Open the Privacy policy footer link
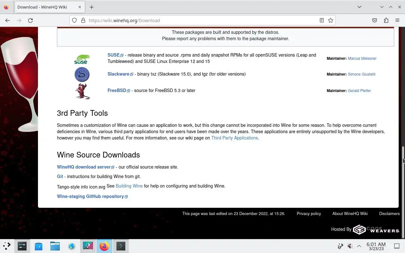Image resolution: width=405 pixels, height=253 pixels. 309,214
